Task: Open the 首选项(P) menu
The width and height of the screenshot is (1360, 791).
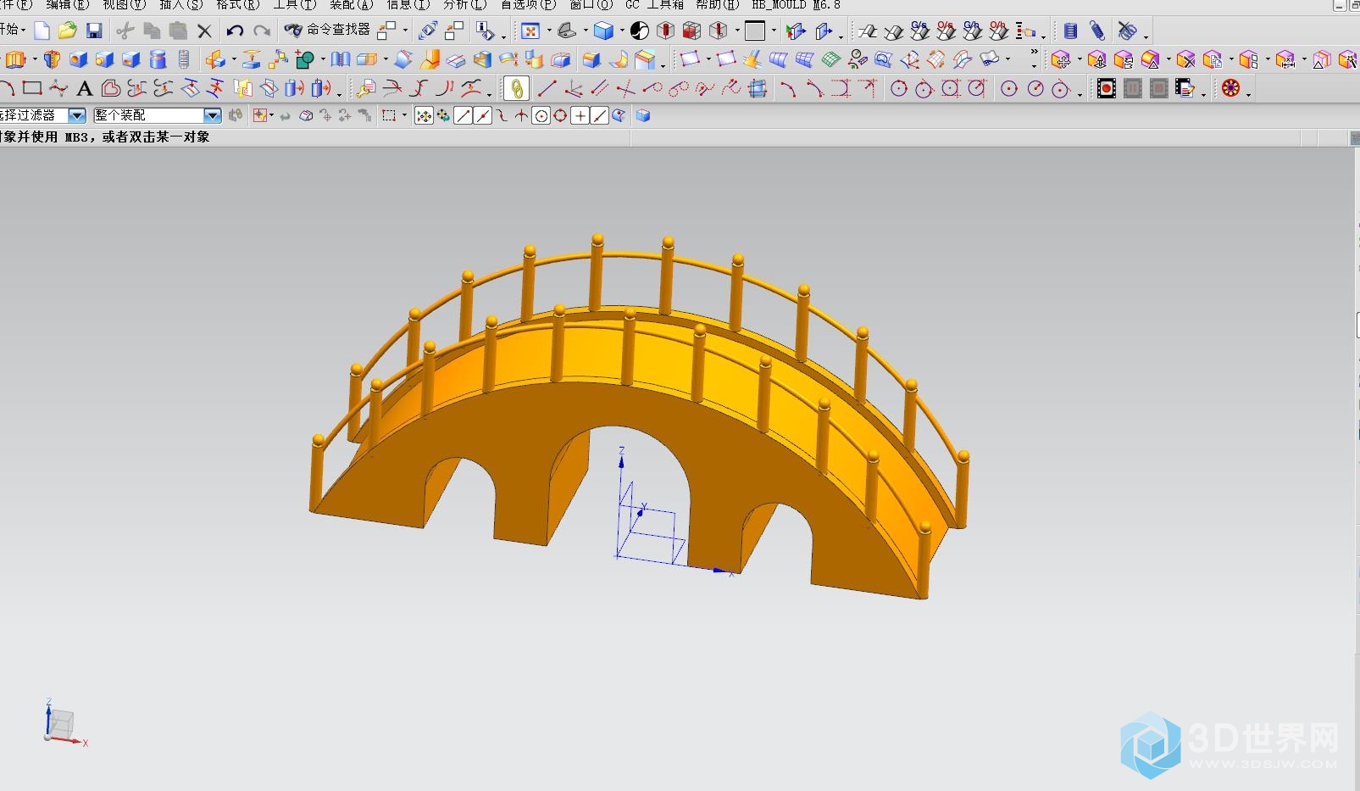Action: click(528, 5)
